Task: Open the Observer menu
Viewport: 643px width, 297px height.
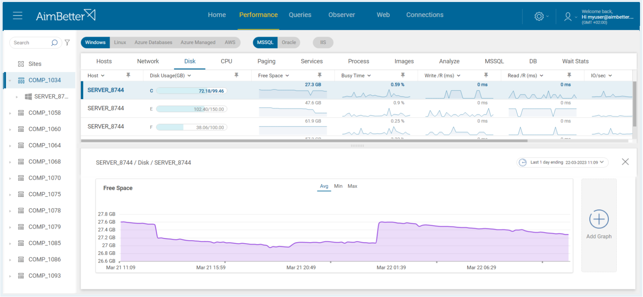Action: pos(342,15)
